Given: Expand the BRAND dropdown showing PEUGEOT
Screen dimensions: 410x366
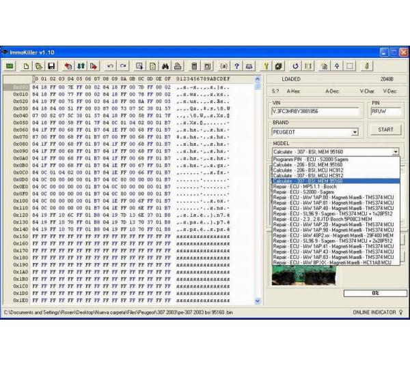Looking at the screenshot, I should [355, 132].
